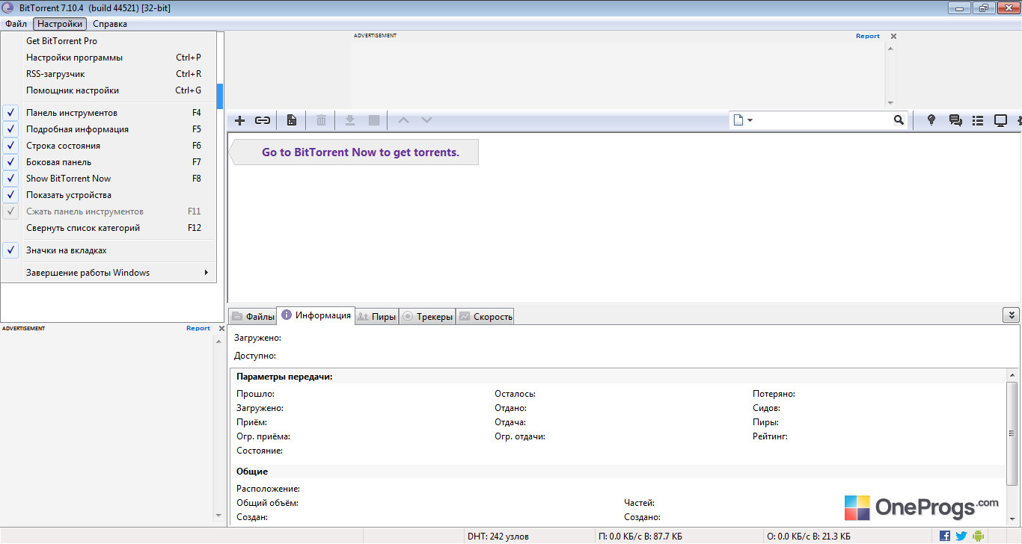Click the chain-link Add Torrent from URL icon
This screenshot has height=544, width=1022.
263,120
